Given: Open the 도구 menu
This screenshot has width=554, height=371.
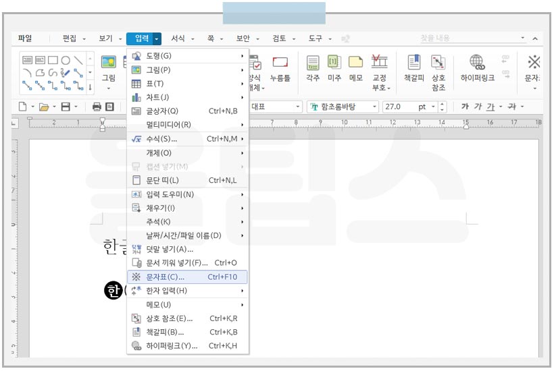Looking at the screenshot, I should 315,38.
